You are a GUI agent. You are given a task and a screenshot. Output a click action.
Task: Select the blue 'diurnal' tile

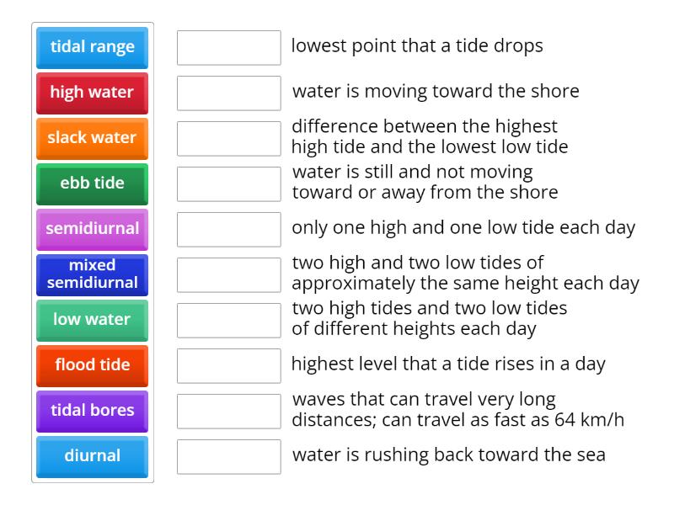[x=93, y=456]
